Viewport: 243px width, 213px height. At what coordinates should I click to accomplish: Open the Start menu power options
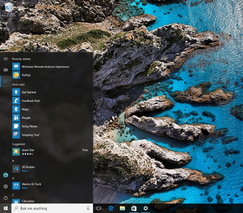point(6,198)
